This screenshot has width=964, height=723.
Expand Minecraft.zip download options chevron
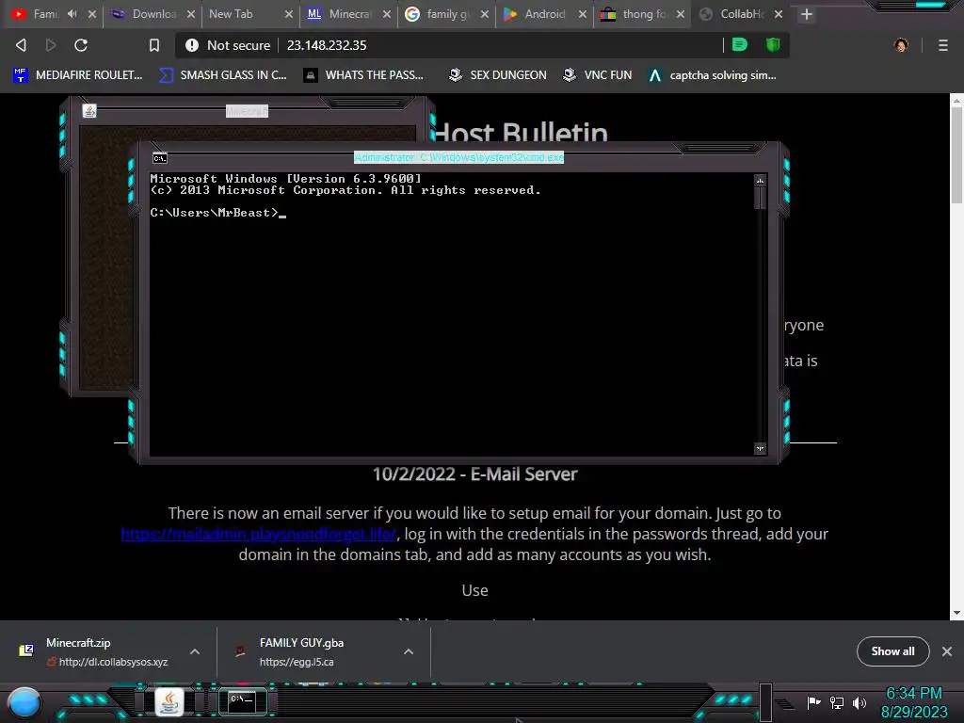[x=195, y=651]
